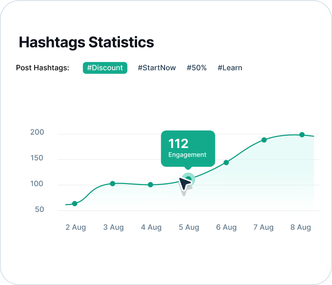Click the highlighted 5 Aug data point

(188, 179)
